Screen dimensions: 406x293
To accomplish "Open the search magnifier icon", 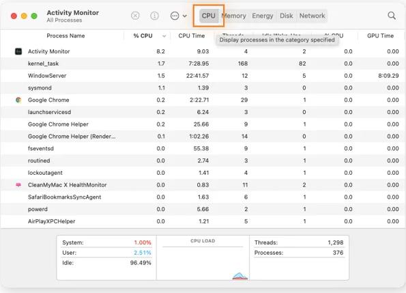I will (x=392, y=16).
